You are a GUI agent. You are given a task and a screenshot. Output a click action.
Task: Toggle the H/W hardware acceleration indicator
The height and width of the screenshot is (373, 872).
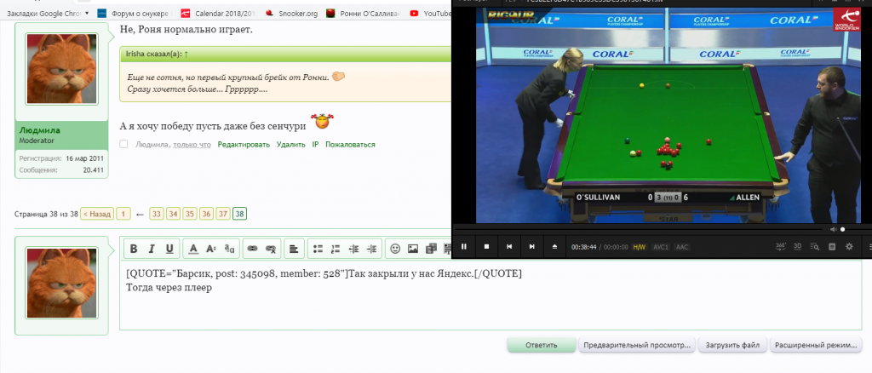point(640,247)
